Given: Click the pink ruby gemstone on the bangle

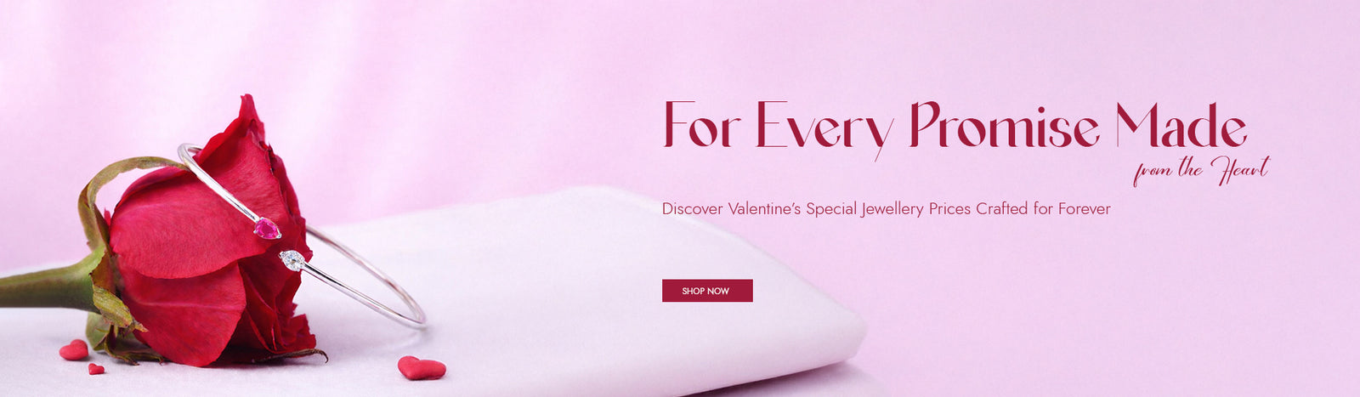Looking at the screenshot, I should point(267,228).
